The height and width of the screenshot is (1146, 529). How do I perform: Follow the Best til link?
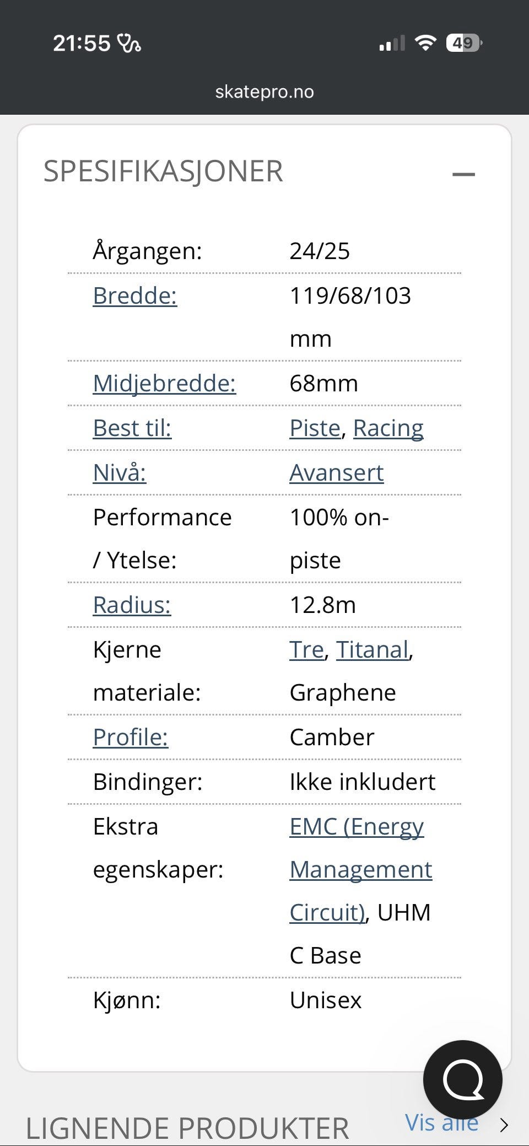132,428
